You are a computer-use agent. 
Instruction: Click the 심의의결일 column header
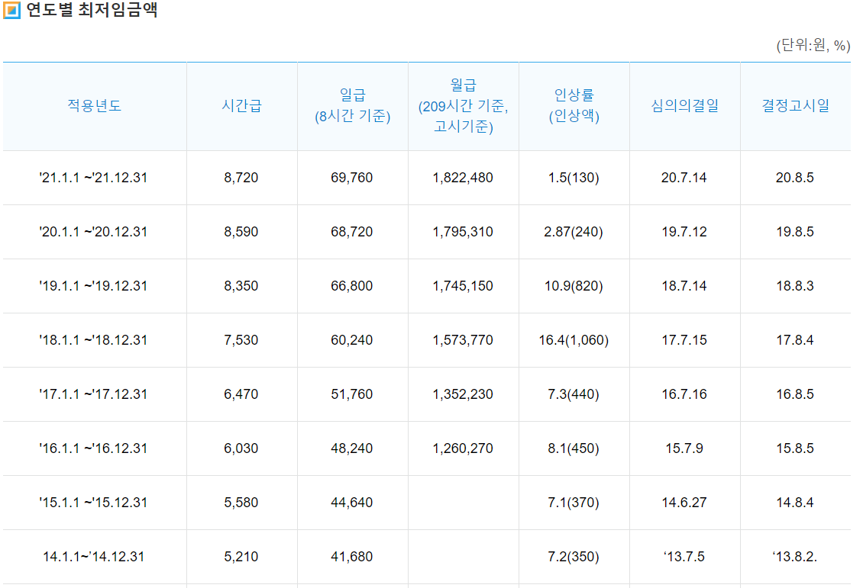(x=685, y=105)
